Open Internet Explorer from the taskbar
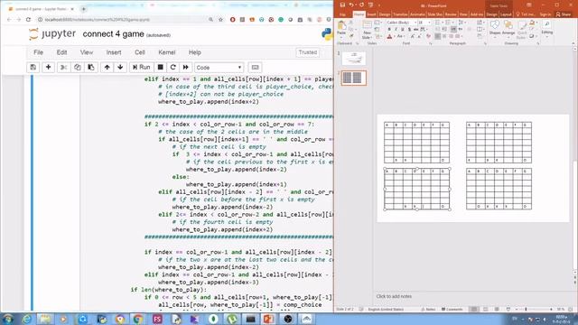This screenshot has width=578, height=325. [26, 319]
